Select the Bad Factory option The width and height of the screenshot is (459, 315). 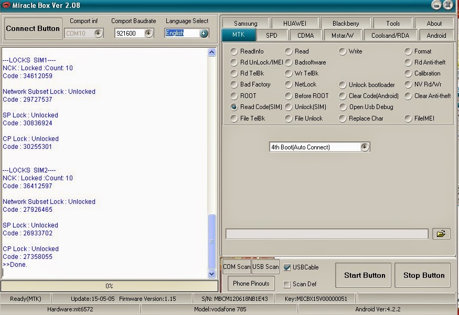(x=233, y=84)
